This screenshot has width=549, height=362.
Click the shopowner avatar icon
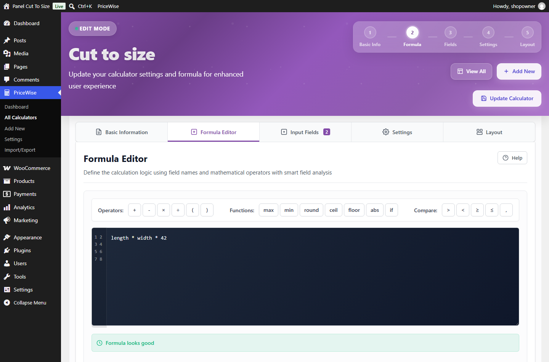[x=542, y=6]
